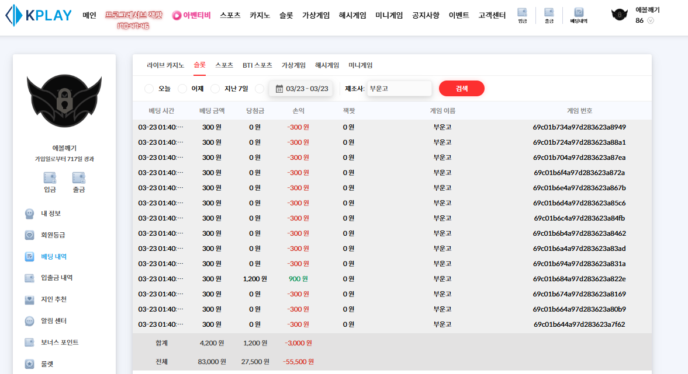688x374 pixels.
Task: Open 회원등급 in sidebar
Action: [53, 235]
